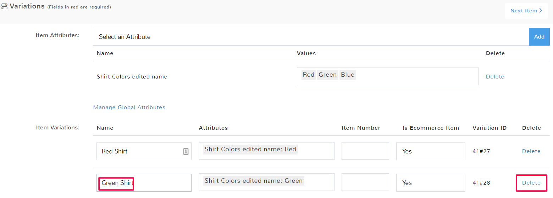Focus the Item Number field for Green Shirt
Image resolution: width=553 pixels, height=198 pixels.
365,182
